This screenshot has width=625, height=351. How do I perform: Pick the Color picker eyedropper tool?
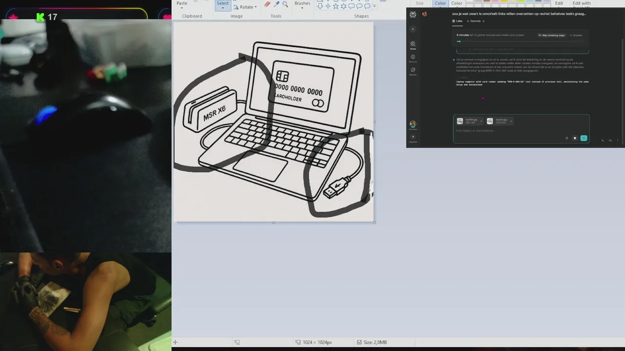pos(276,4)
